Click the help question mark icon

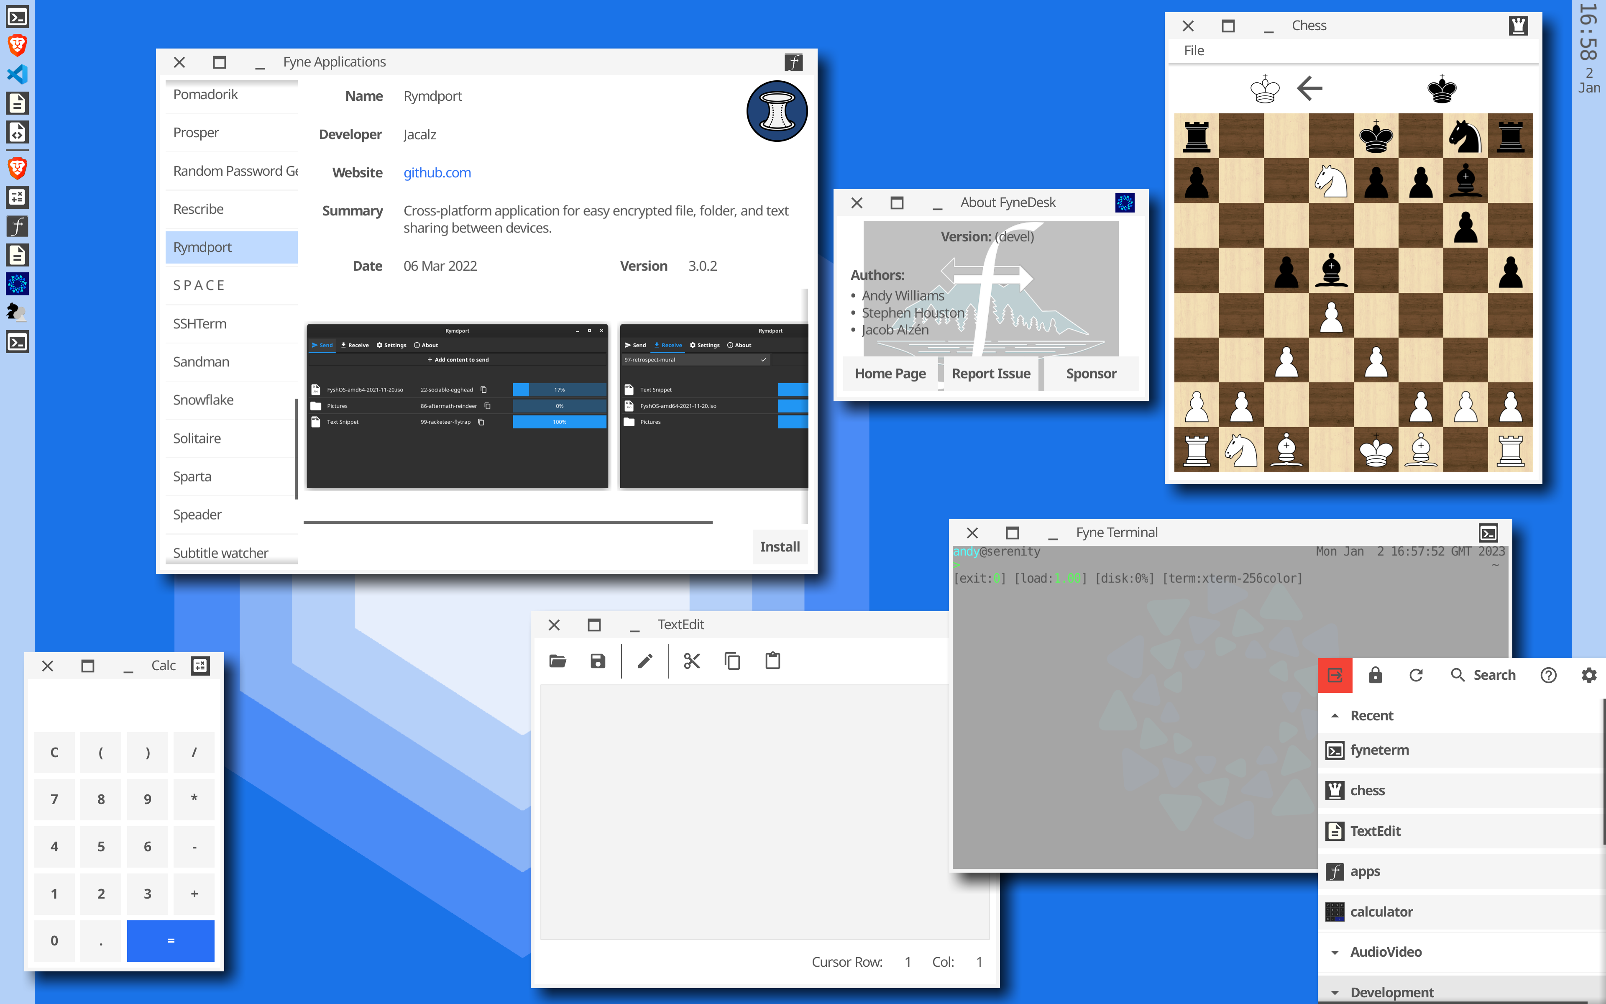coord(1548,675)
